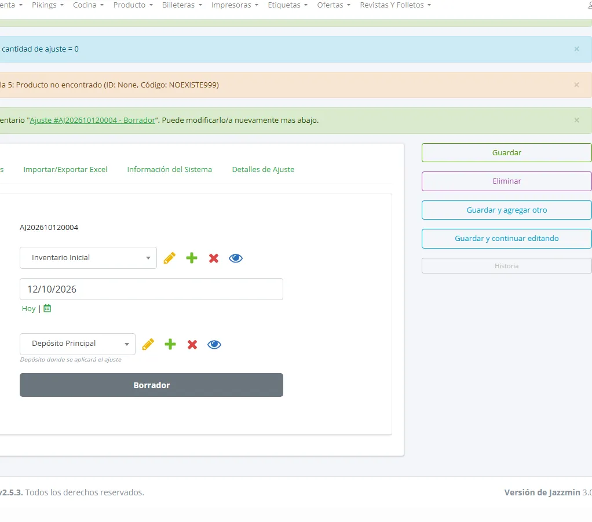The width and height of the screenshot is (592, 522).
Task: Switch to Importar/Exportar Excel tab
Action: coord(65,169)
